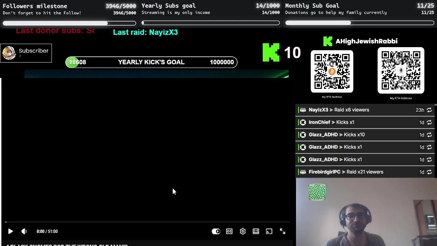This screenshot has height=246, width=437.
Task: Turn on closed captions
Action: [x=229, y=231]
